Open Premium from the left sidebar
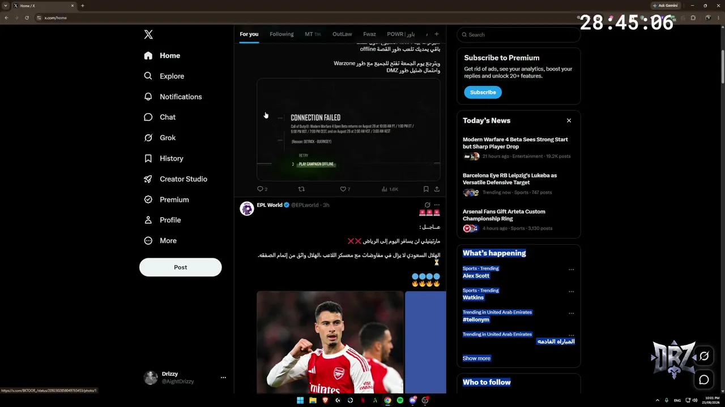 tap(167, 200)
